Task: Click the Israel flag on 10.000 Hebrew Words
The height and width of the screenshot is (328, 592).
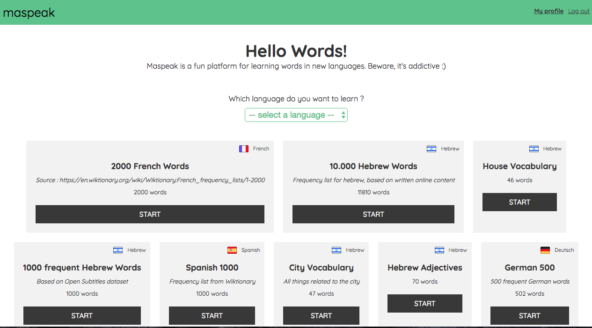Action: [x=431, y=149]
